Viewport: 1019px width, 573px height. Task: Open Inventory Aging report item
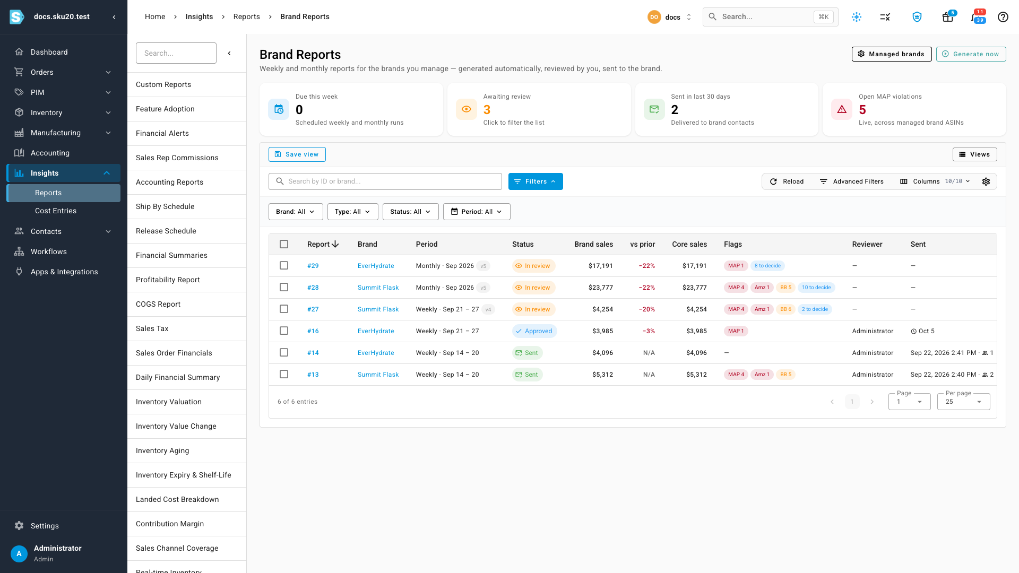tap(187, 451)
